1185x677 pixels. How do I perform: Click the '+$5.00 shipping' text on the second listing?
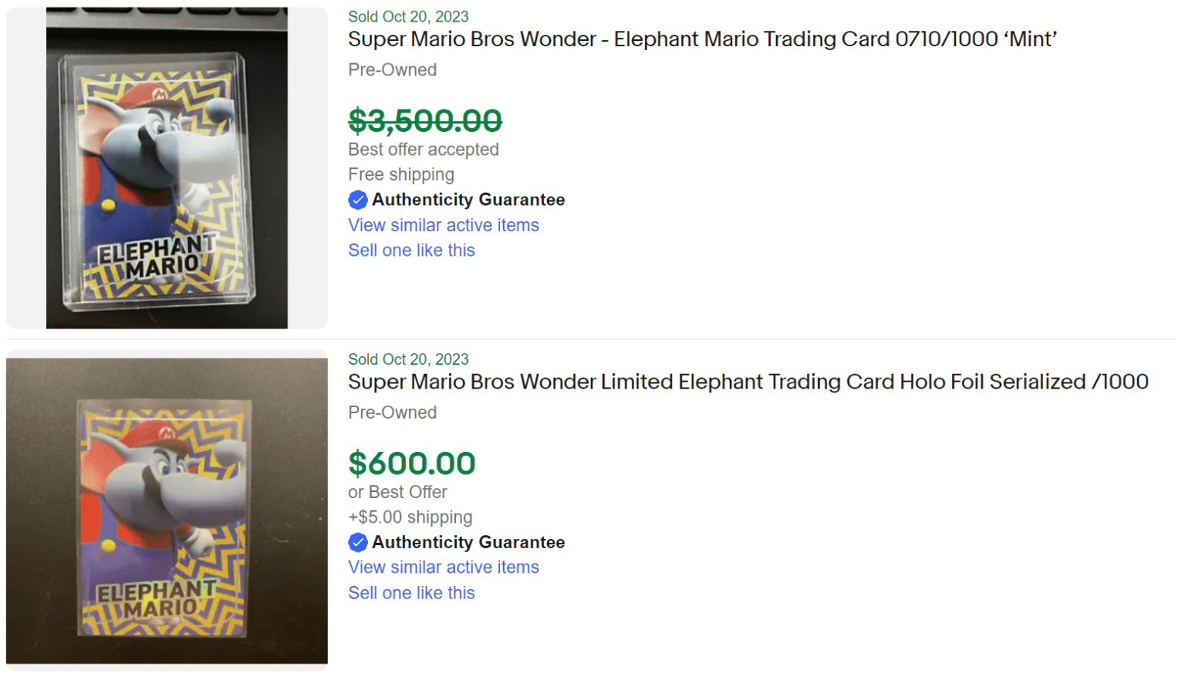click(410, 517)
